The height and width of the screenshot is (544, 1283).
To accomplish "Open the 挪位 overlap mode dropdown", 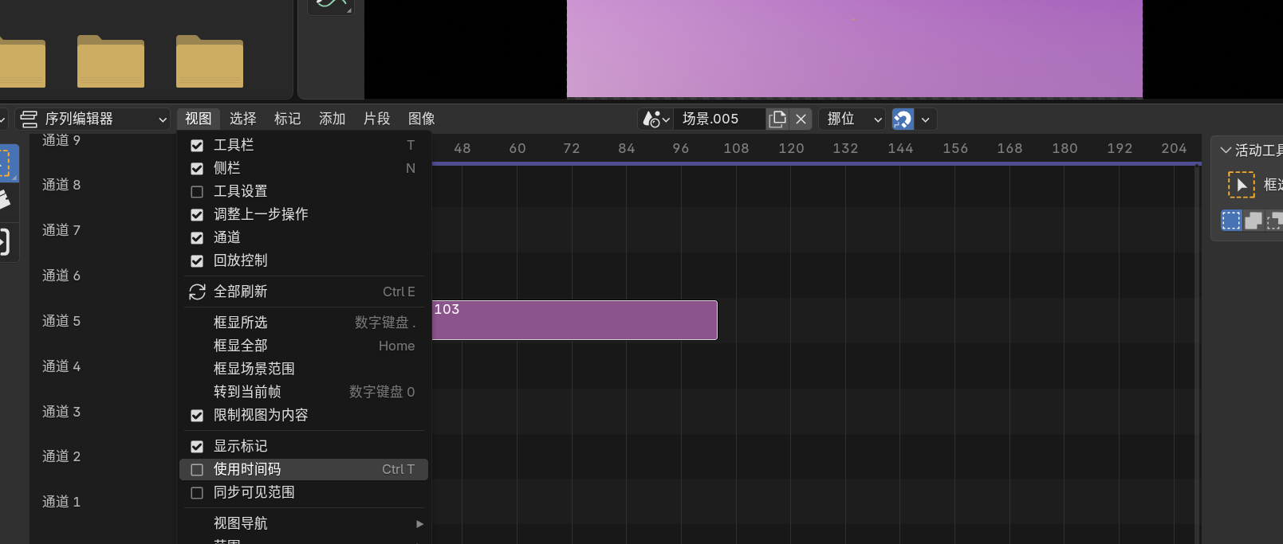I will click(852, 119).
